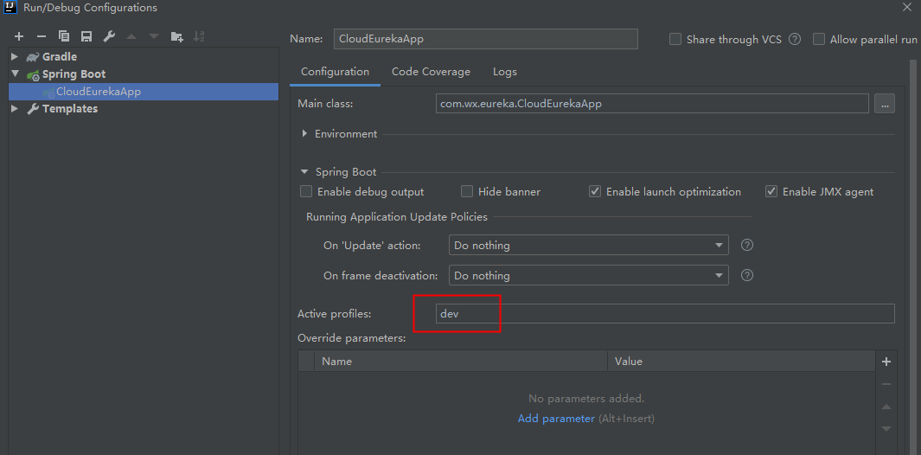This screenshot has height=455, width=921.
Task: Move override parameter up with the triangle icon
Action: coord(887,407)
